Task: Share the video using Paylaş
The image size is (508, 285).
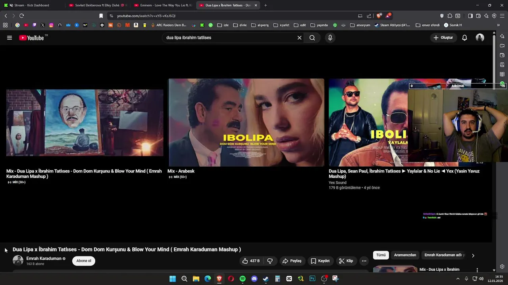Action: pyautogui.click(x=292, y=261)
